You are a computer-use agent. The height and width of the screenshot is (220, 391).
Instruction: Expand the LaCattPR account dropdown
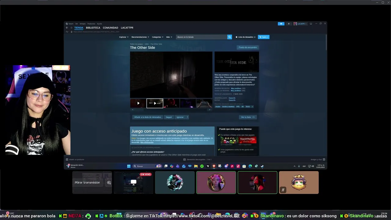tap(300, 24)
